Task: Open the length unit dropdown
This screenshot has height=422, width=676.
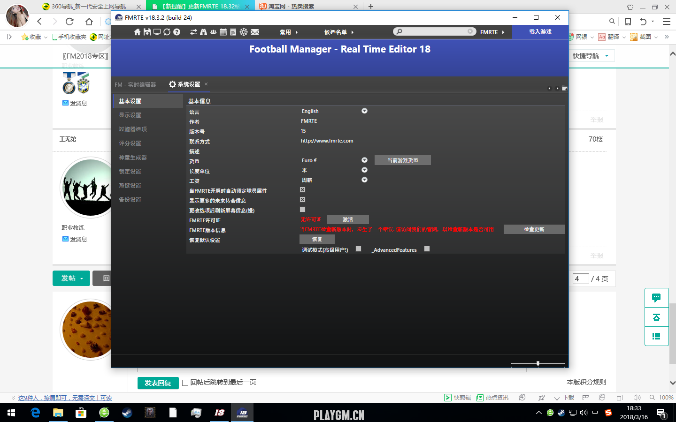Action: [364, 170]
